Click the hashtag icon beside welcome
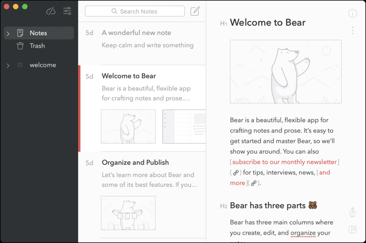Viewport: 366px width, 243px height. click(20, 65)
